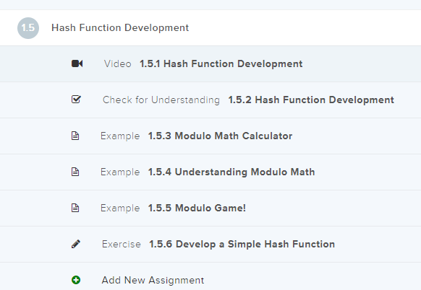
Task: Click the document icon beside Understanding Modulo Math
Action: click(x=75, y=172)
